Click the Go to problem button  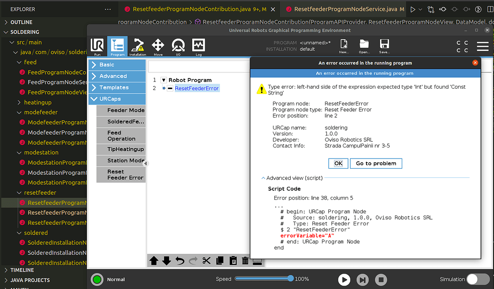(376, 163)
